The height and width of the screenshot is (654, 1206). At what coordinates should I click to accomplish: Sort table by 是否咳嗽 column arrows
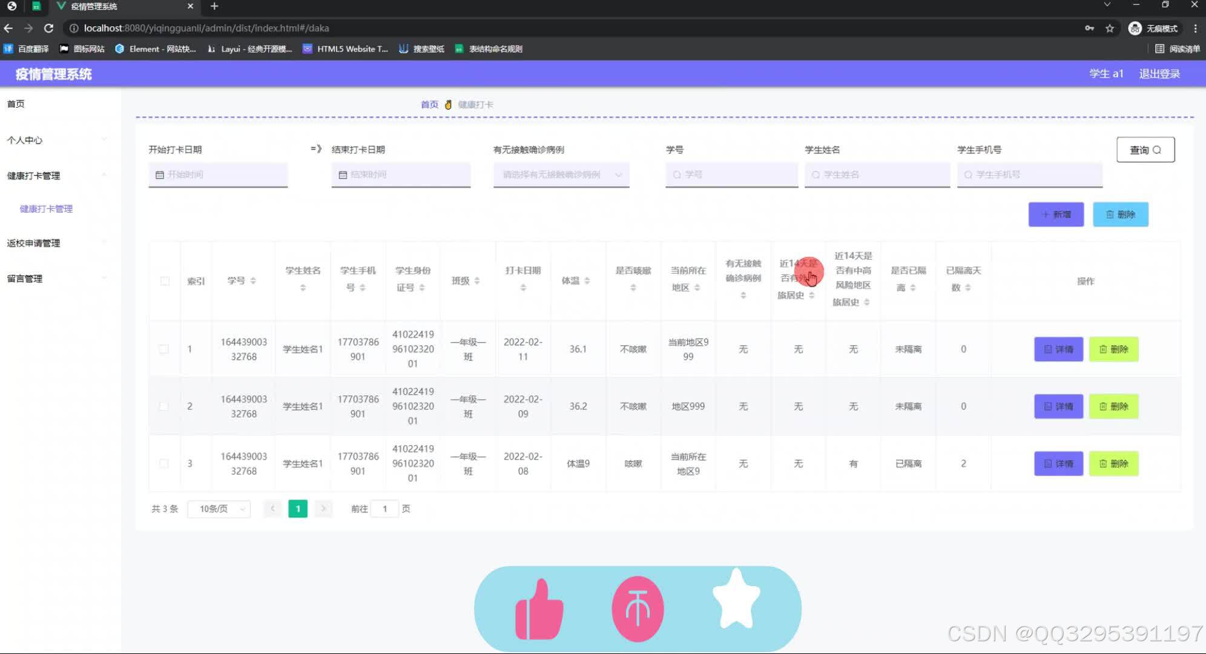(x=633, y=288)
